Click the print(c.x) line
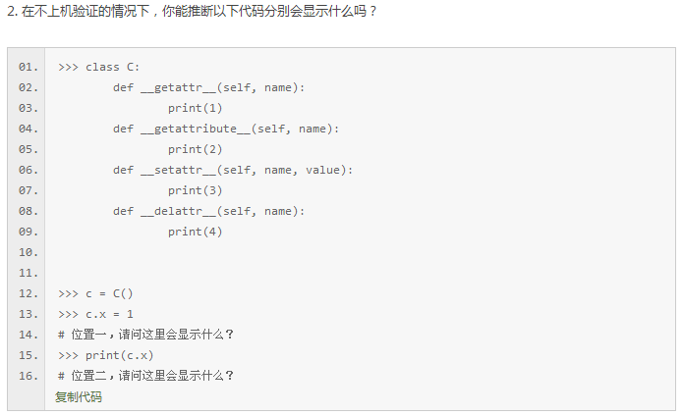Image resolution: width=683 pixels, height=415 pixels. (106, 355)
